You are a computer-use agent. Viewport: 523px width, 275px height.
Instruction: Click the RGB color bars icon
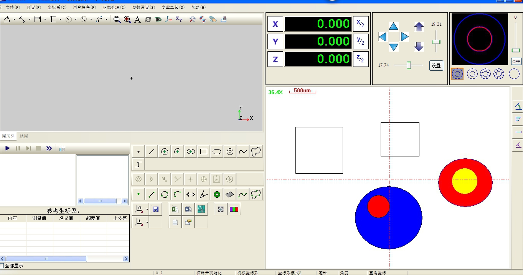[x=234, y=209]
